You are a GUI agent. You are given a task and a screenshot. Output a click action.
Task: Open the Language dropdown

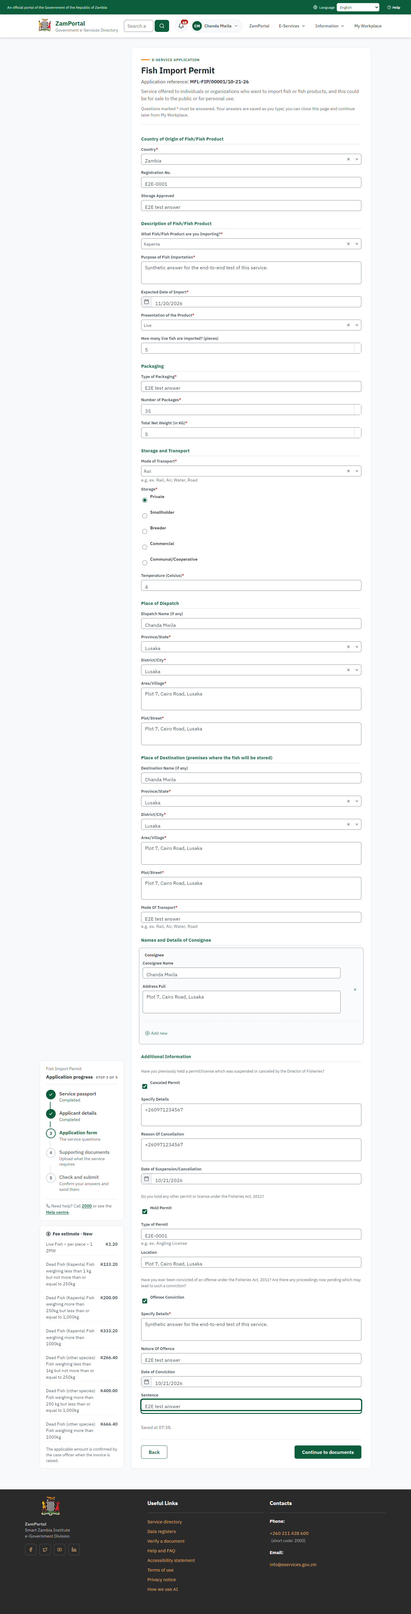(358, 8)
